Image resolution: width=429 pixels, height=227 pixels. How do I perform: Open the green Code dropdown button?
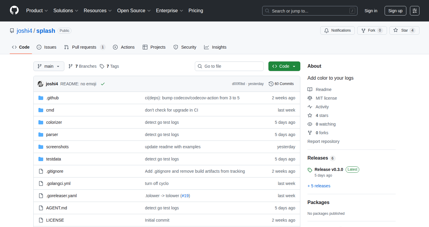tap(284, 66)
